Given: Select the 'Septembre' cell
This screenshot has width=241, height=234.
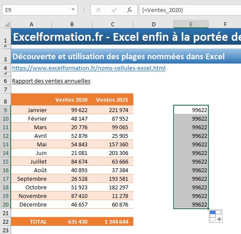Looking at the screenshot, I should (31, 179).
